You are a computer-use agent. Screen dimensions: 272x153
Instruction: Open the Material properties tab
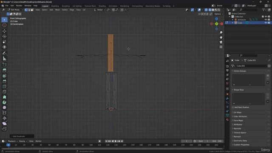[227, 119]
